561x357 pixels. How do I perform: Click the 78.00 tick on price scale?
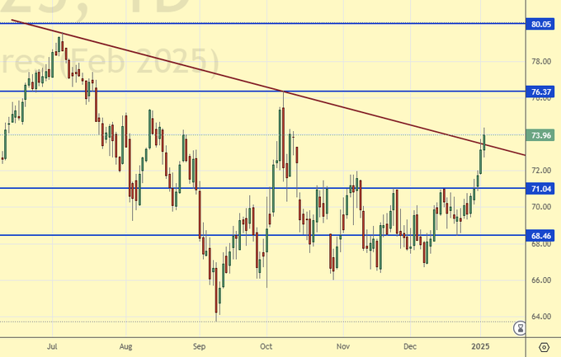541,62
